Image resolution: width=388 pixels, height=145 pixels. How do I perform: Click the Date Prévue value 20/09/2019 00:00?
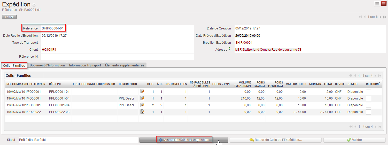coord(248,36)
